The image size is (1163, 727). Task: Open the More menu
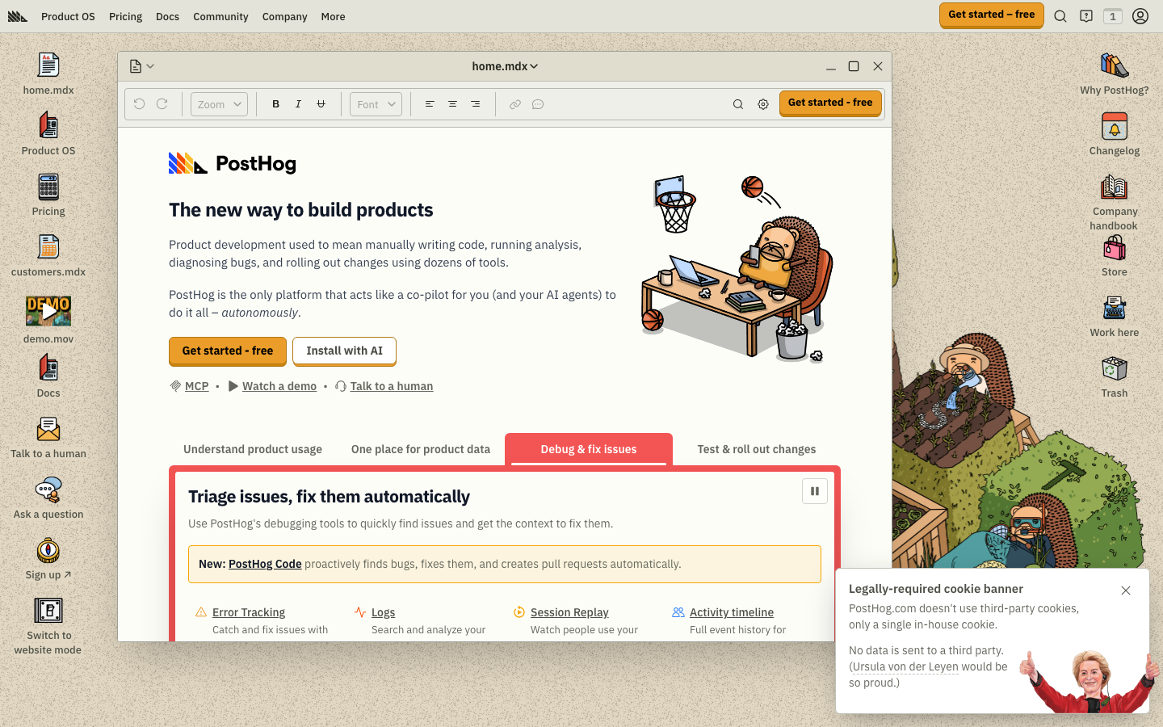(333, 16)
